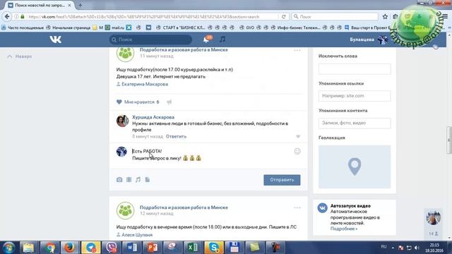The image size is (452, 254).
Task: Click comment text Есть РАБОТА!
Action: point(147,151)
